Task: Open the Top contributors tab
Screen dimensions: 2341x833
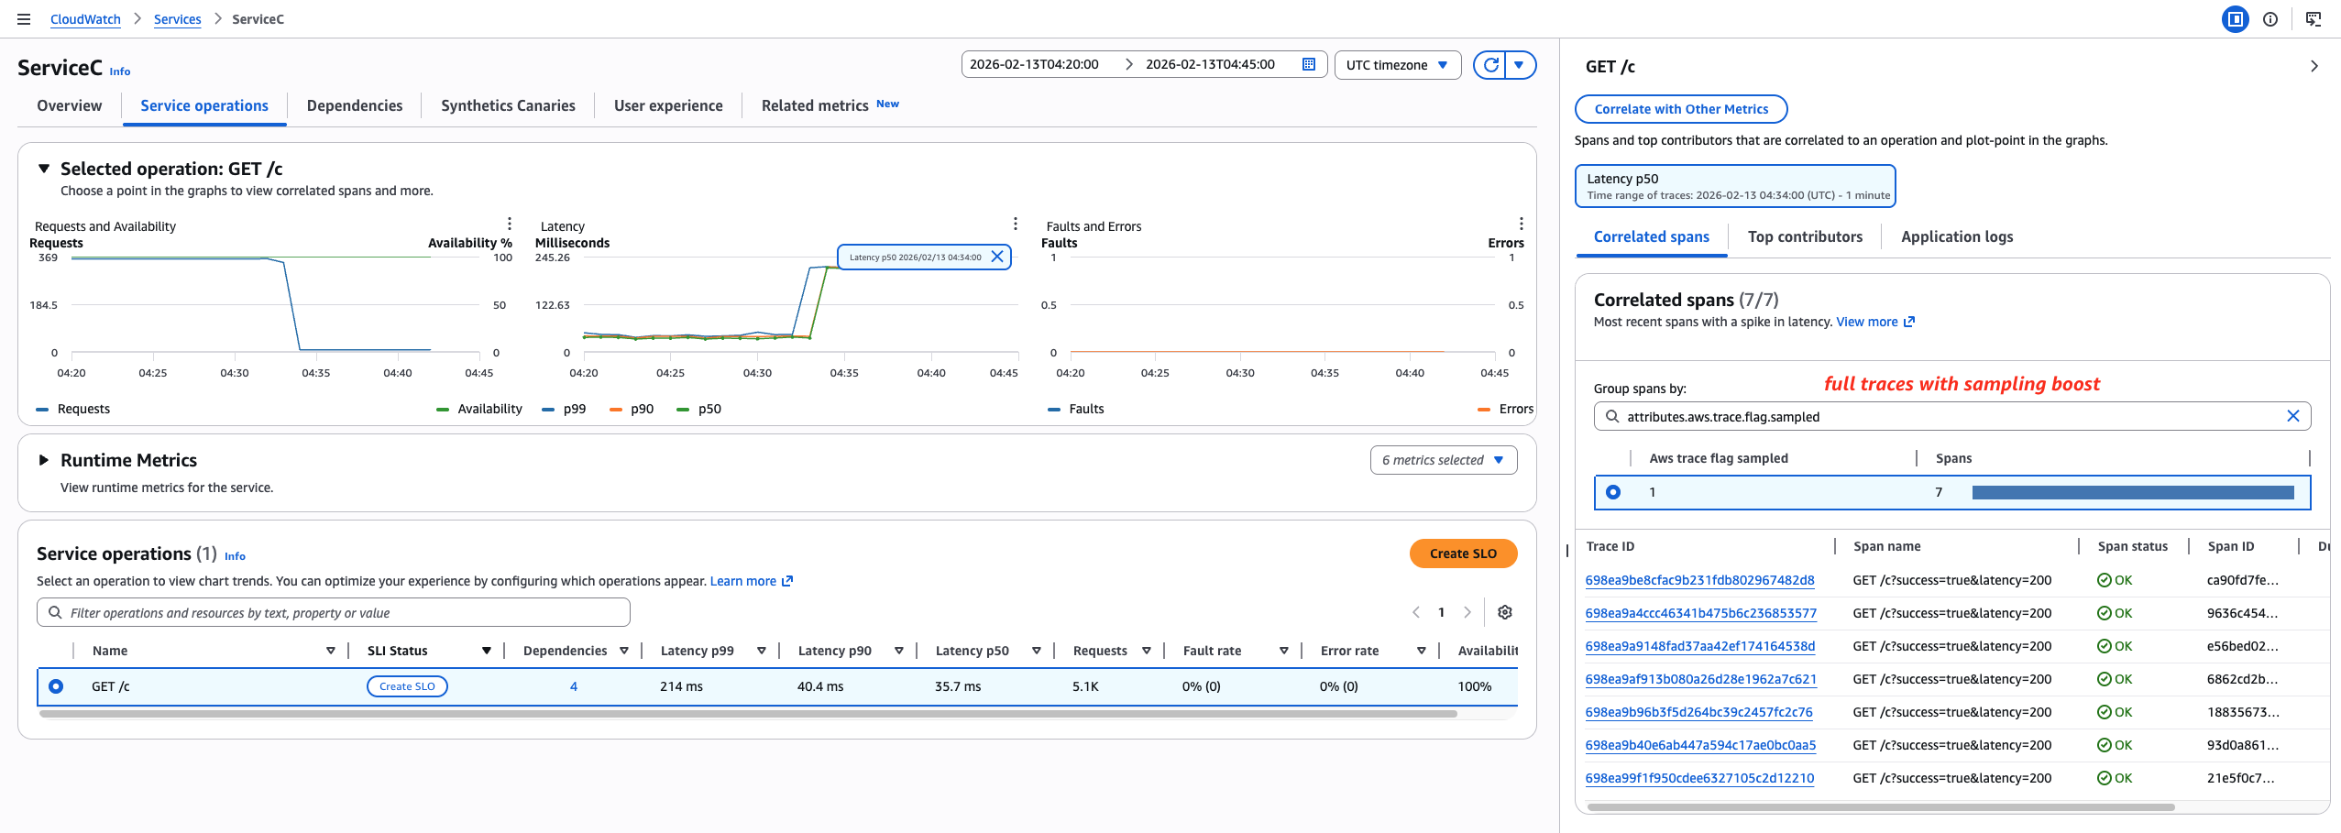Action: coord(1805,237)
